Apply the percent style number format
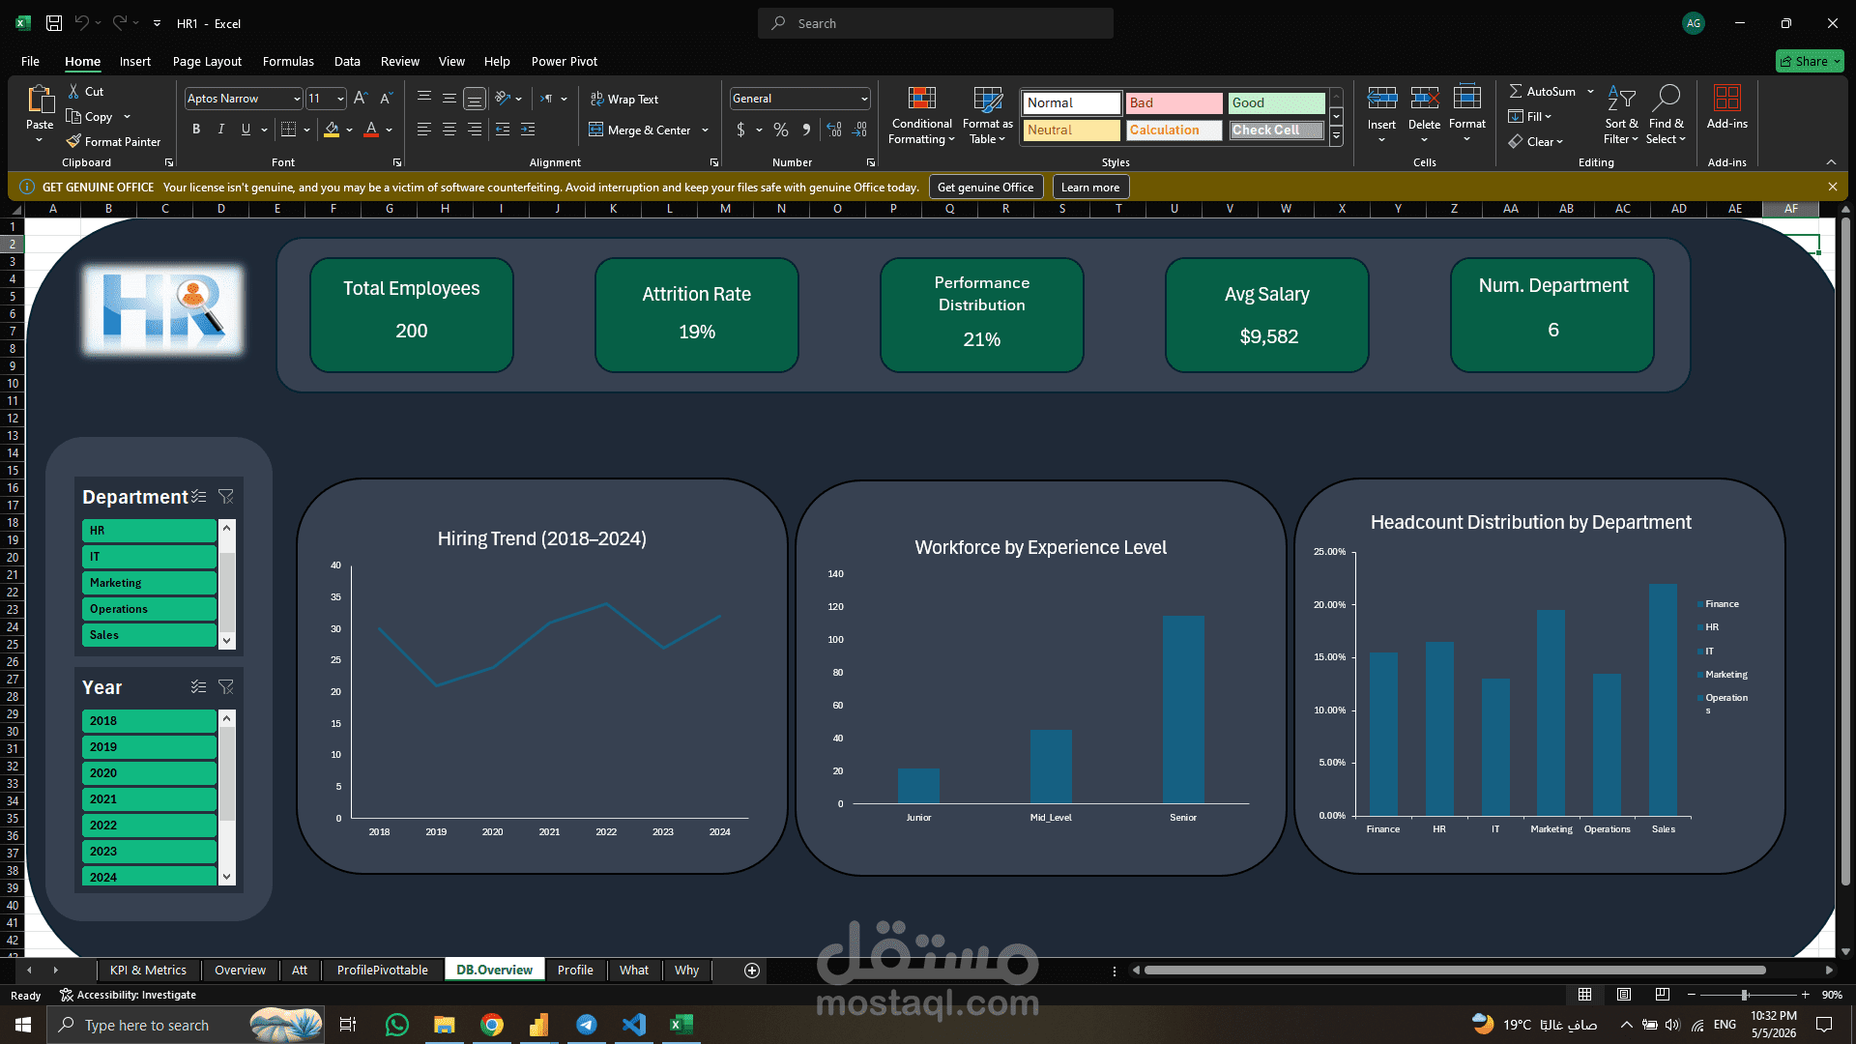The image size is (1856, 1044). point(781,130)
